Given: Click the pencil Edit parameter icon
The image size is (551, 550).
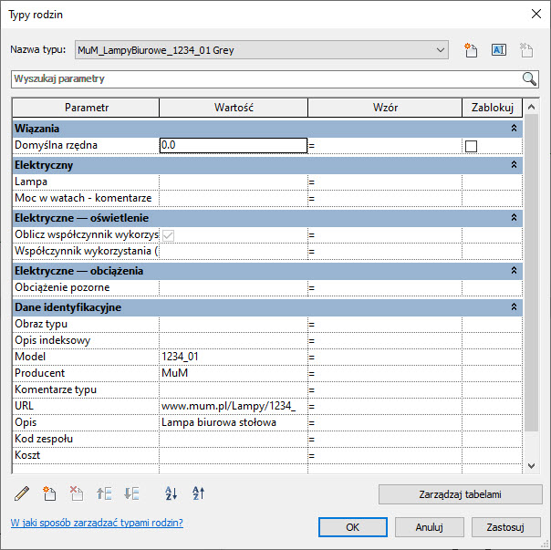Looking at the screenshot, I should coord(23,493).
